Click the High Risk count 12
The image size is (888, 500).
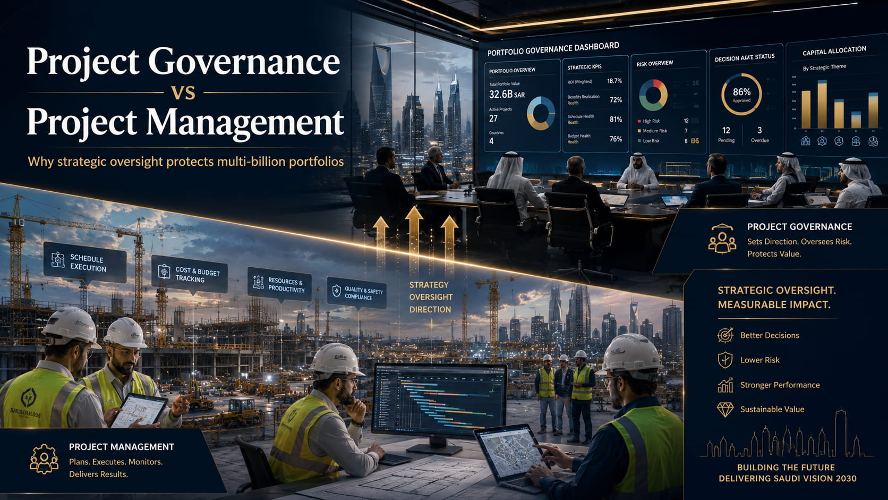click(x=686, y=121)
